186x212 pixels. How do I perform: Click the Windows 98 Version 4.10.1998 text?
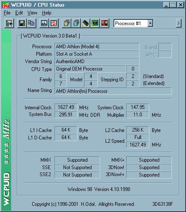coord(99,189)
